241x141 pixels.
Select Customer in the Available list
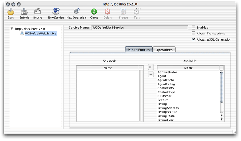coord(189,96)
